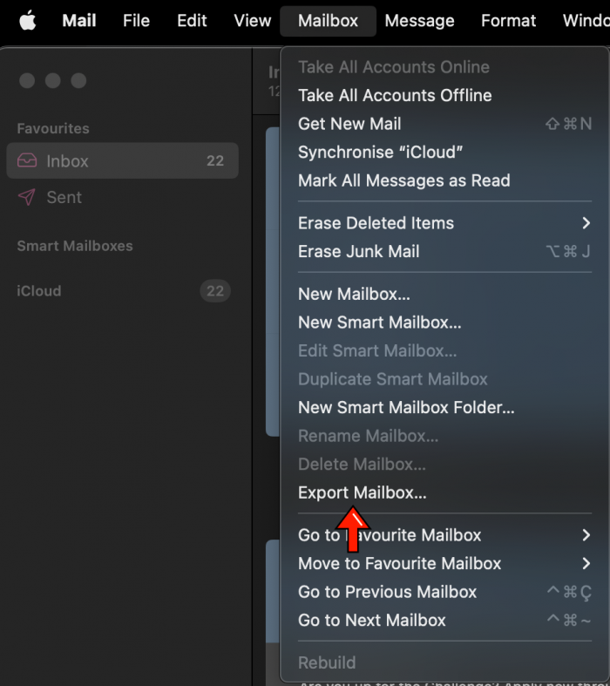Open the File menu
610x686 pixels.
click(x=136, y=21)
